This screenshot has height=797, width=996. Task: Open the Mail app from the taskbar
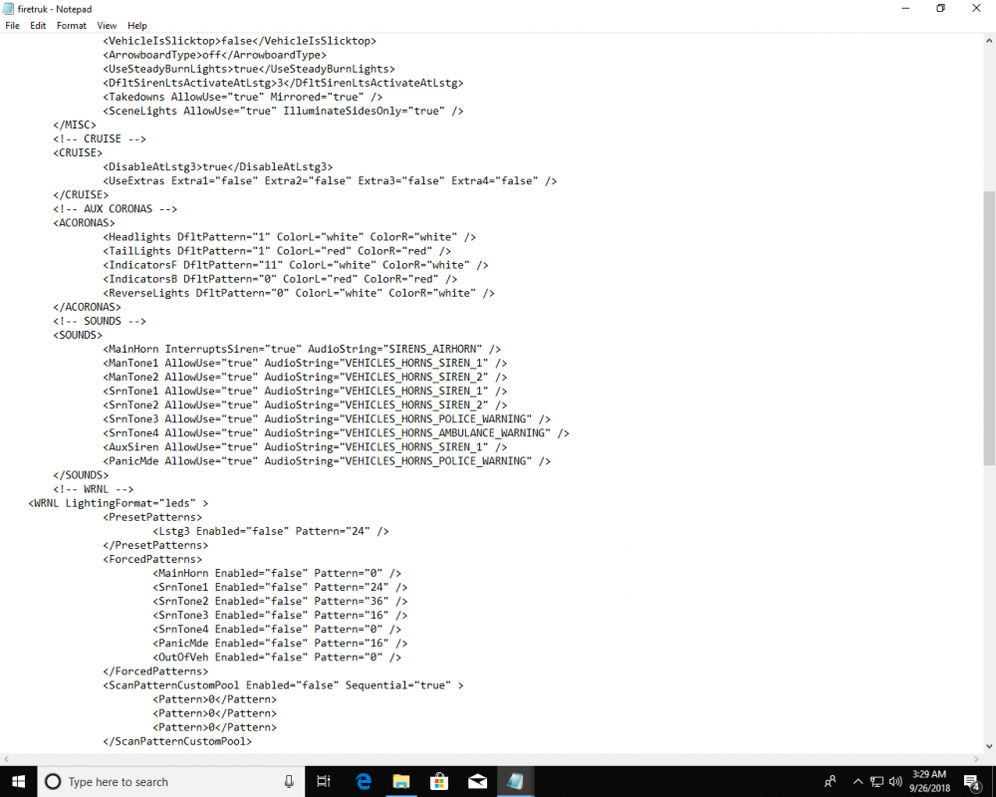[x=477, y=781]
